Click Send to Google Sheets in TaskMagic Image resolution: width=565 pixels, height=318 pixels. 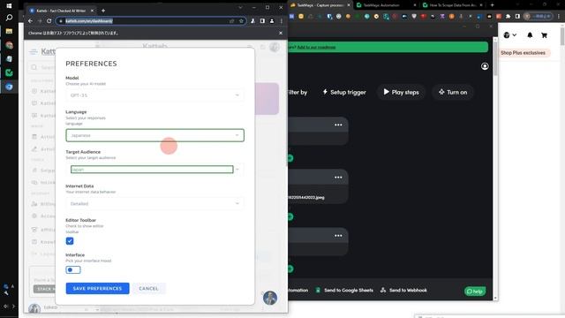pyautogui.click(x=344, y=291)
